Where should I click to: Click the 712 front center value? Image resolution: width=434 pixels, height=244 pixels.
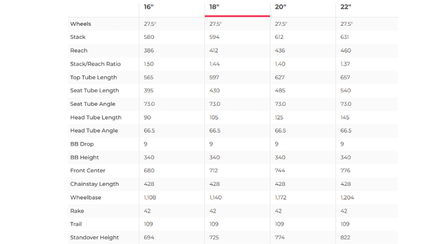click(213, 170)
